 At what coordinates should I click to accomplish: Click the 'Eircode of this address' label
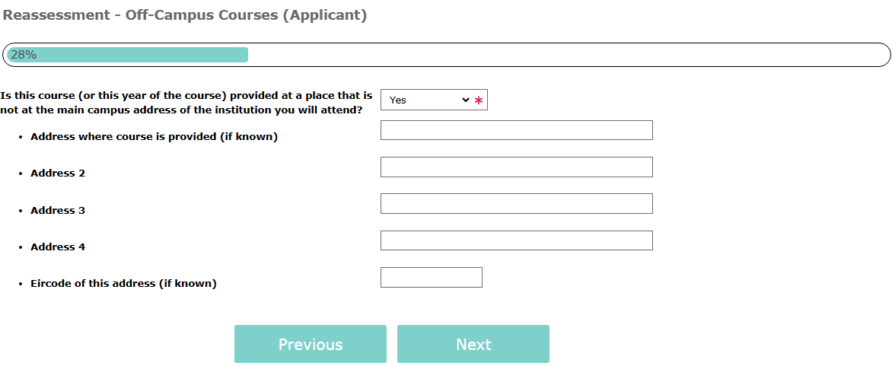tap(123, 283)
